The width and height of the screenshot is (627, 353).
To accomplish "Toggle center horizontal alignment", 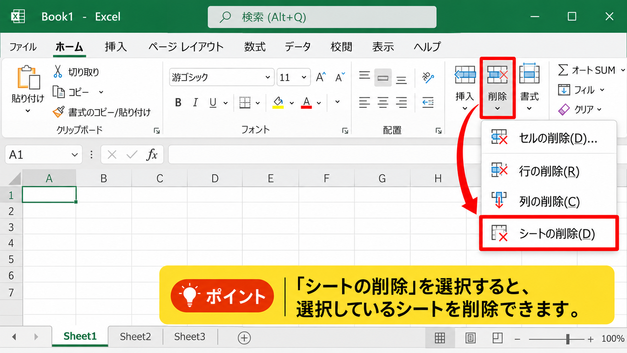I will (x=383, y=102).
